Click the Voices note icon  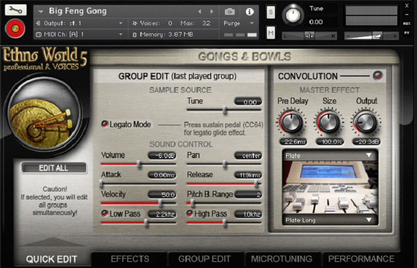(135, 23)
